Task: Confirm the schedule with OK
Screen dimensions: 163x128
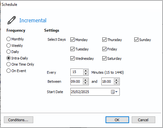Action: point(117,120)
